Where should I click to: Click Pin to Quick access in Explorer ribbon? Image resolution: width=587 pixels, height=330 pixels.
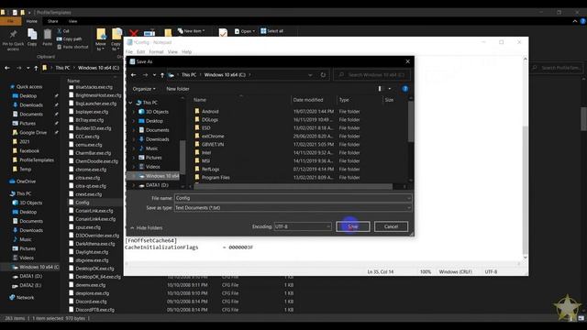tap(13, 40)
